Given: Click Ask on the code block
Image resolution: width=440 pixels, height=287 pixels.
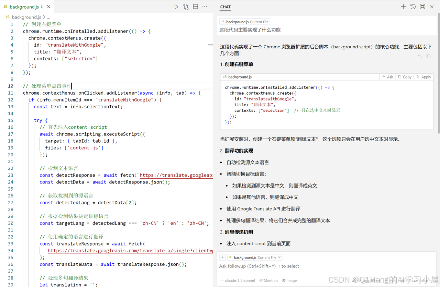Looking at the screenshot, I should 388,77.
